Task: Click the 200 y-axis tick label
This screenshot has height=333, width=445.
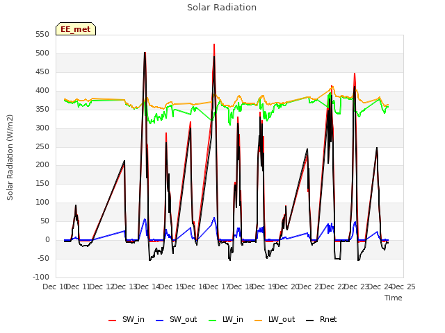Action: (x=42, y=165)
